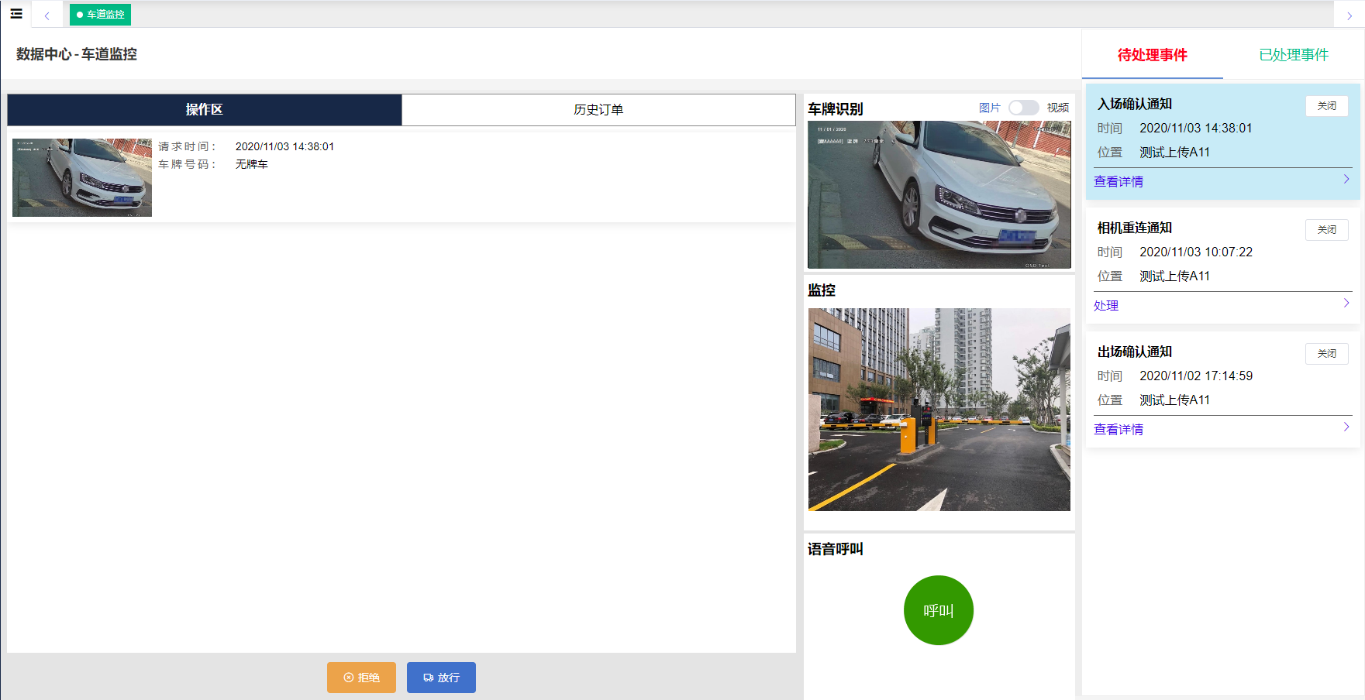The image size is (1365, 700).
Task: Select the 操作区 tab
Action: [x=205, y=110]
